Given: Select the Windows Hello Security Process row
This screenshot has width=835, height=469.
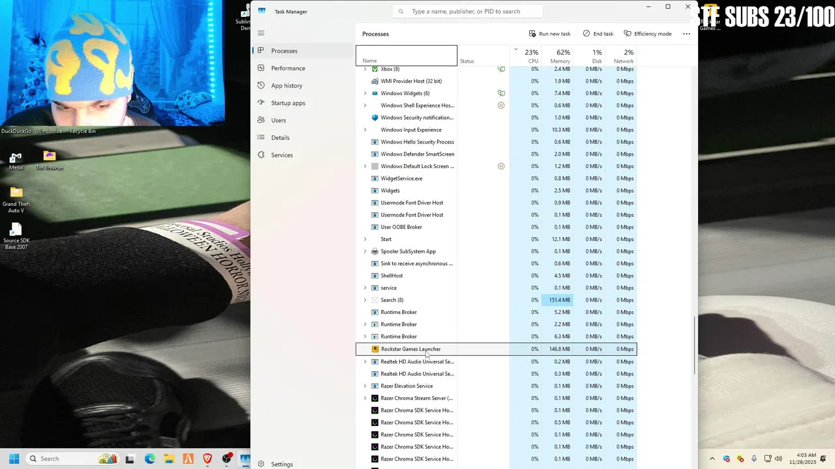Looking at the screenshot, I should (496, 142).
